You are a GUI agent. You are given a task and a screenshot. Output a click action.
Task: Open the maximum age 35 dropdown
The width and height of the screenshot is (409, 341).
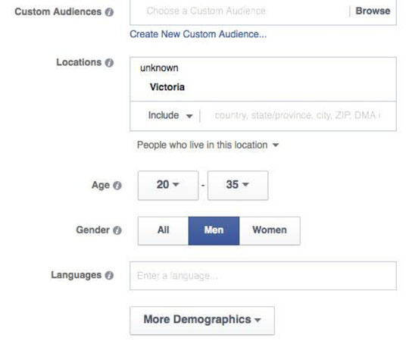(x=238, y=185)
